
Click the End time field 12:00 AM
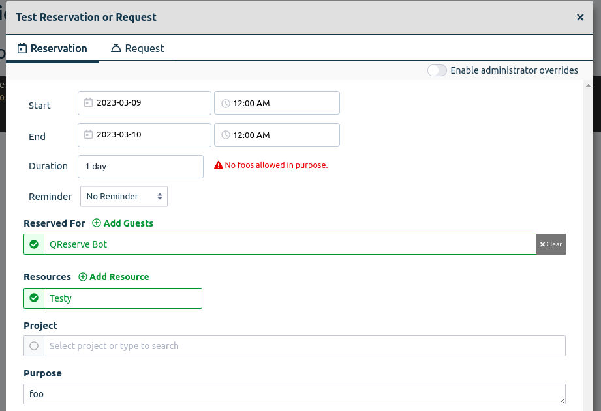coord(277,135)
